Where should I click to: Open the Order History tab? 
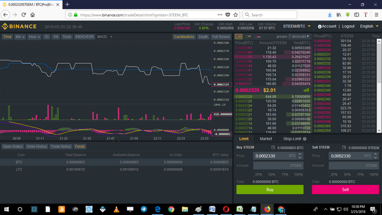coord(36,146)
